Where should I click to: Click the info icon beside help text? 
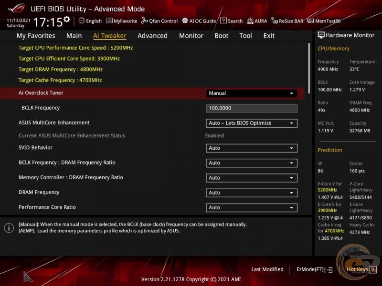(x=9, y=228)
